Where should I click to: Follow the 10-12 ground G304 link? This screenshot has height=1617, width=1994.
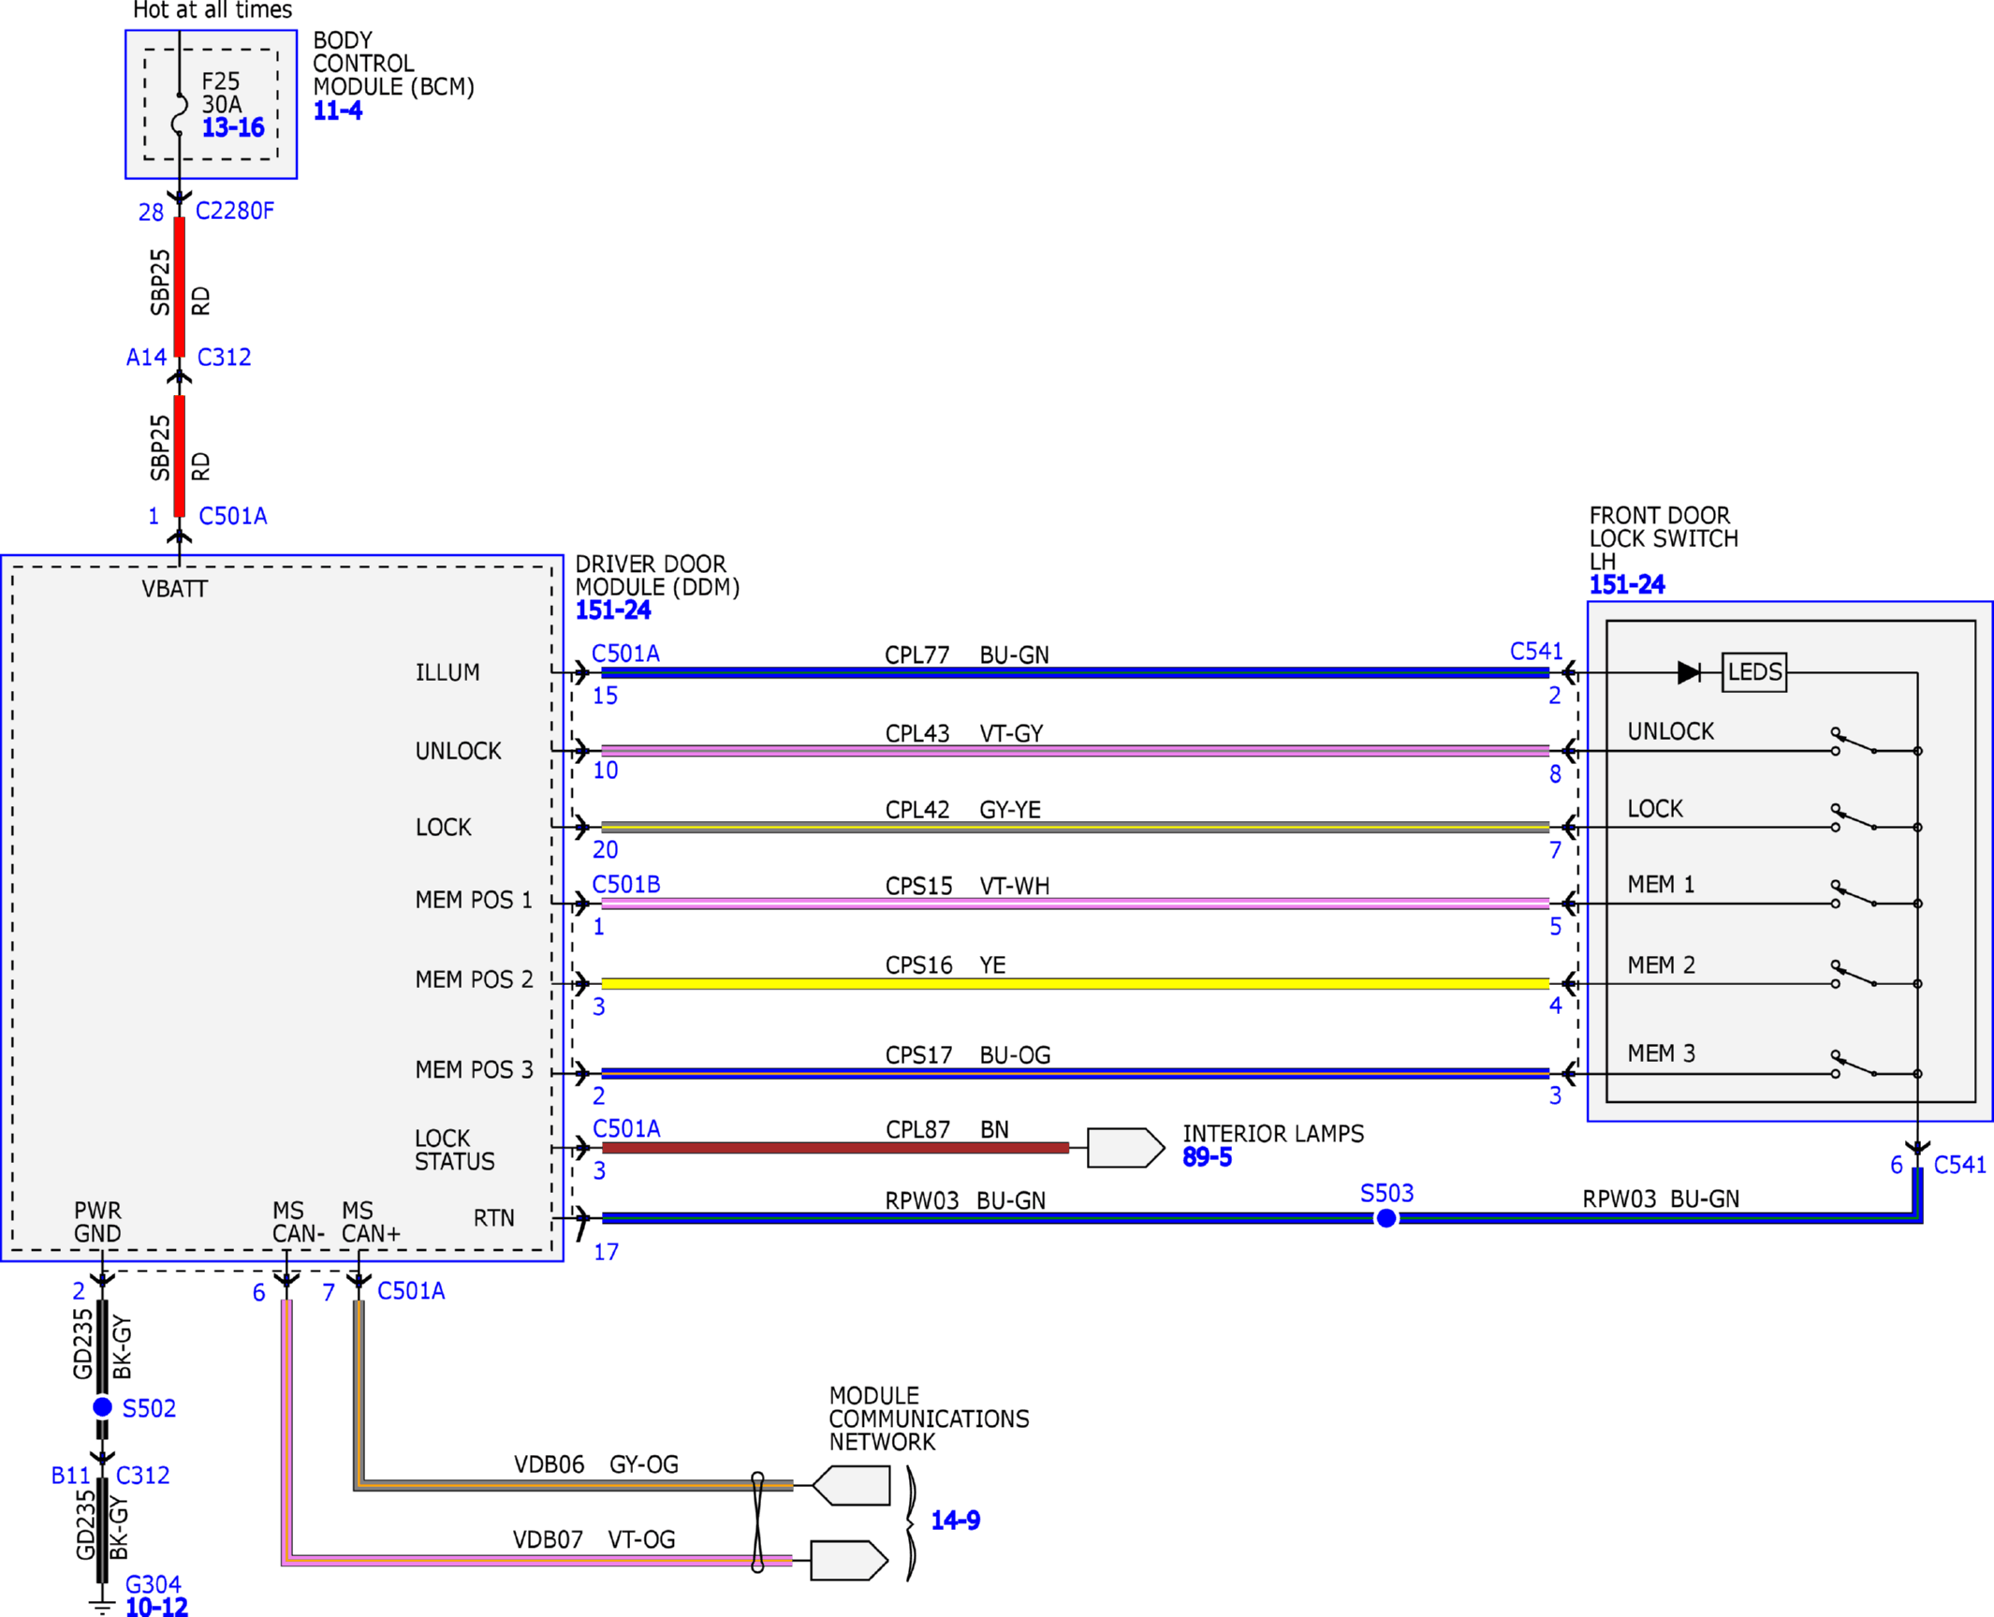tap(156, 1607)
